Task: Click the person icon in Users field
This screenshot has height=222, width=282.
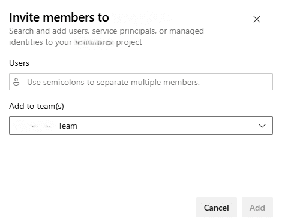Action: coord(16,82)
